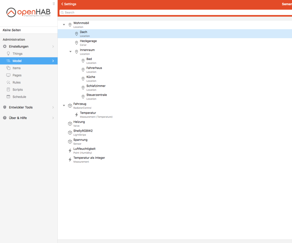Viewport: 292px width, 243px height.
Task: Click the Dach location pin icon
Action: 76,34
